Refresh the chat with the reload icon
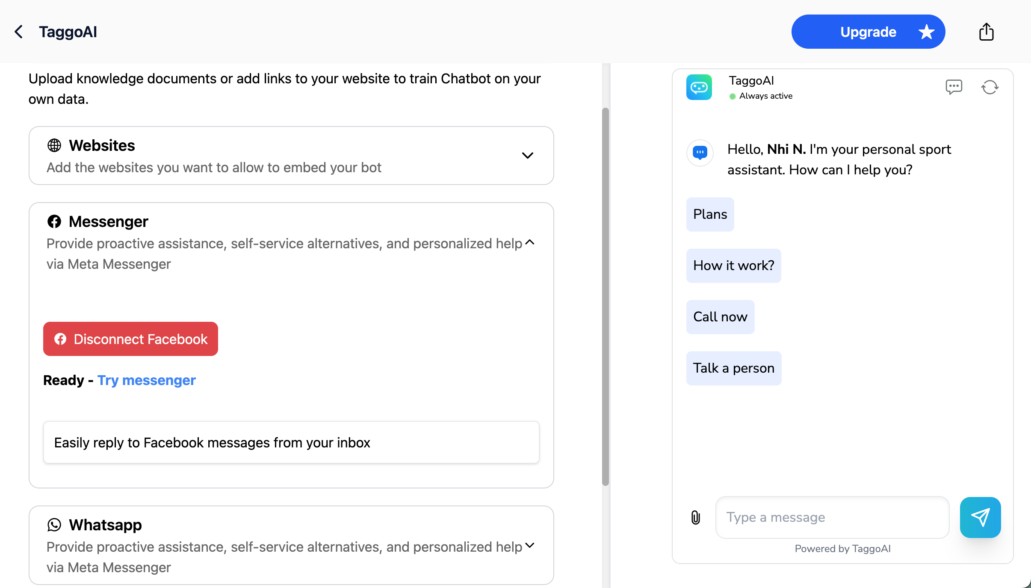This screenshot has width=1031, height=588. (x=990, y=87)
